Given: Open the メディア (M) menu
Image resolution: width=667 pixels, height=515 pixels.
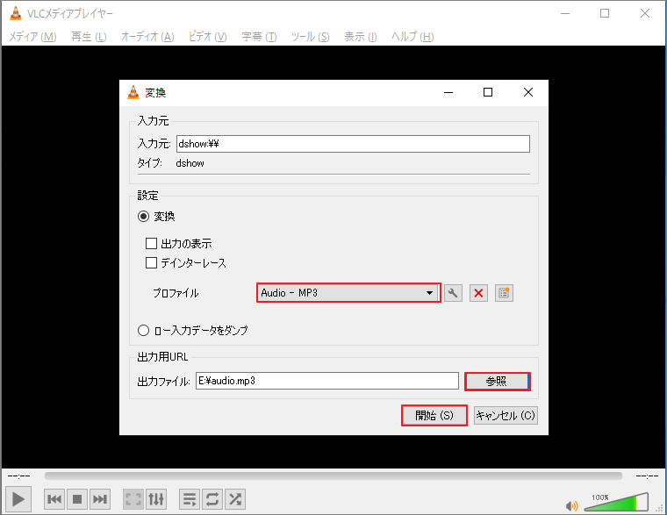Looking at the screenshot, I should 32,37.
